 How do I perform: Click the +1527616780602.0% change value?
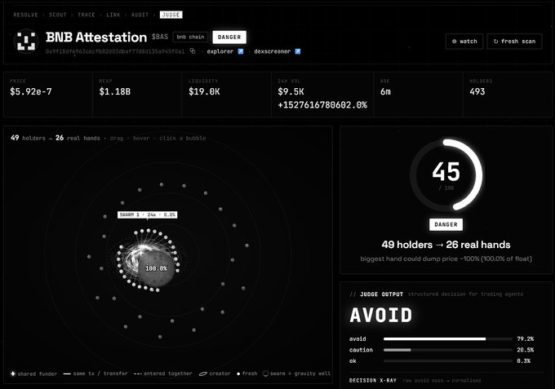(x=322, y=105)
